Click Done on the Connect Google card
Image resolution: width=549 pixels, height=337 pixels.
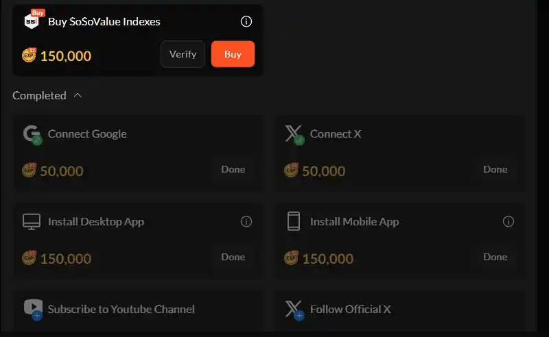tap(233, 169)
